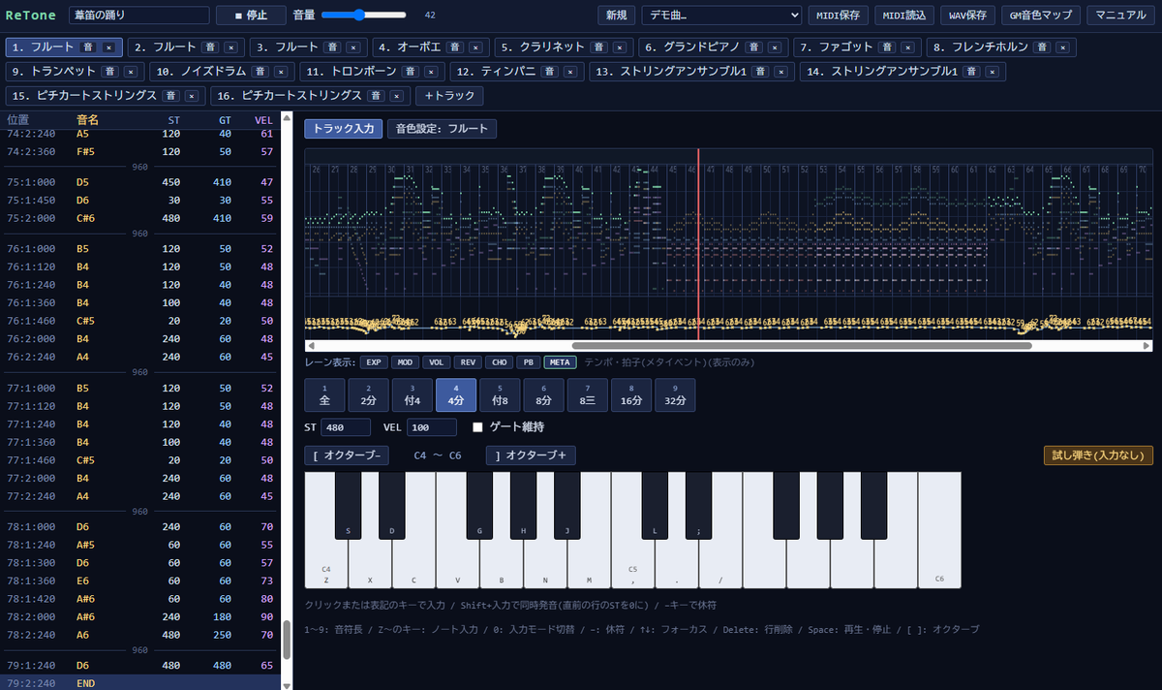Viewport: 1162px width, 690px height.
Task: Delete track 10 ノイズドラム using ×
Action: coord(281,71)
